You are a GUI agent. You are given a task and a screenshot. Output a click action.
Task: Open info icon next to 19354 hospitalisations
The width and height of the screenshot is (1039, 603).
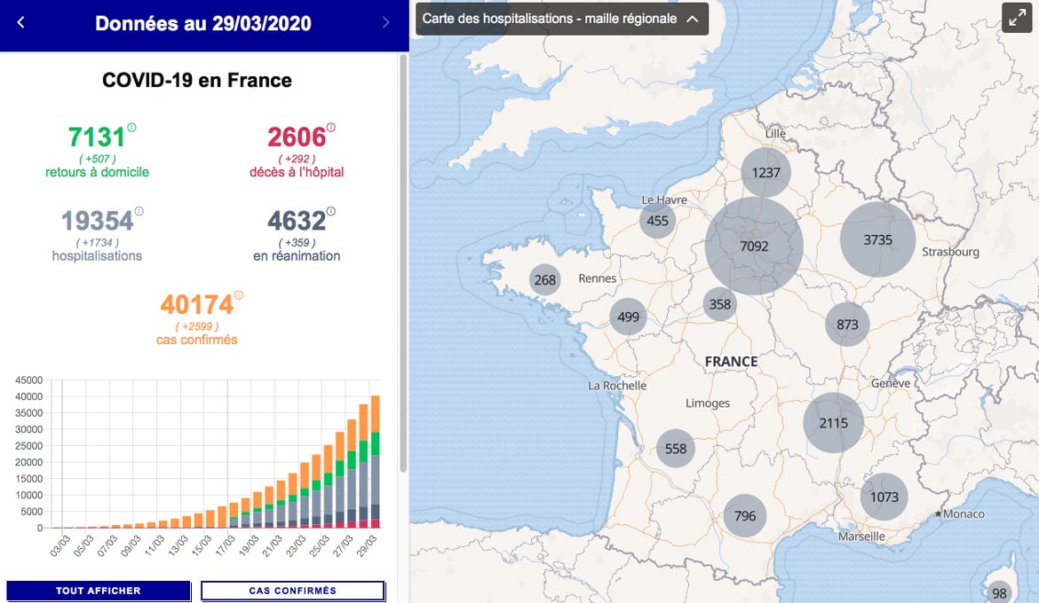tap(139, 211)
